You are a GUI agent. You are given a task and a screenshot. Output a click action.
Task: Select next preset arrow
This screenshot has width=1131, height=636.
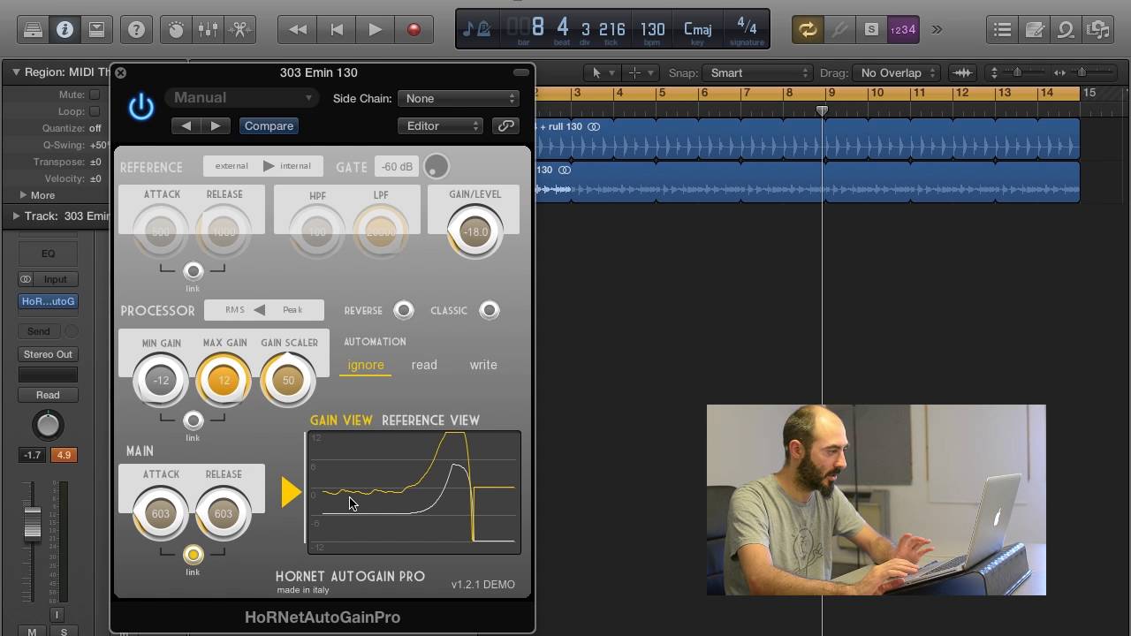215,126
